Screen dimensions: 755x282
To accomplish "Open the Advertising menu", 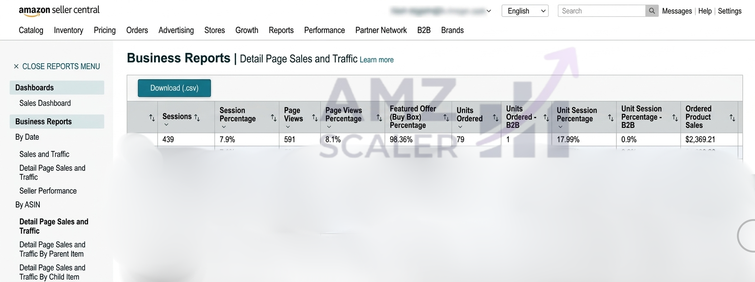I will pyautogui.click(x=176, y=30).
